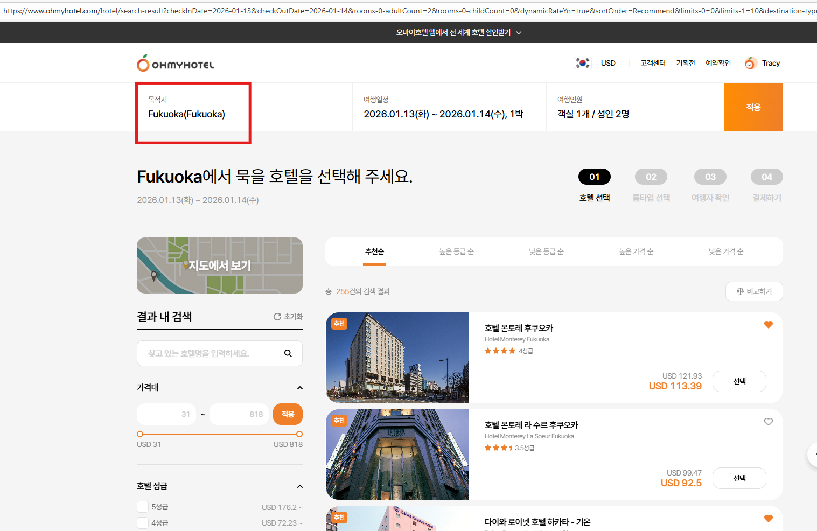Image resolution: width=817 pixels, height=531 pixels.
Task: Click the USD 92.5 price text
Action: click(681, 483)
